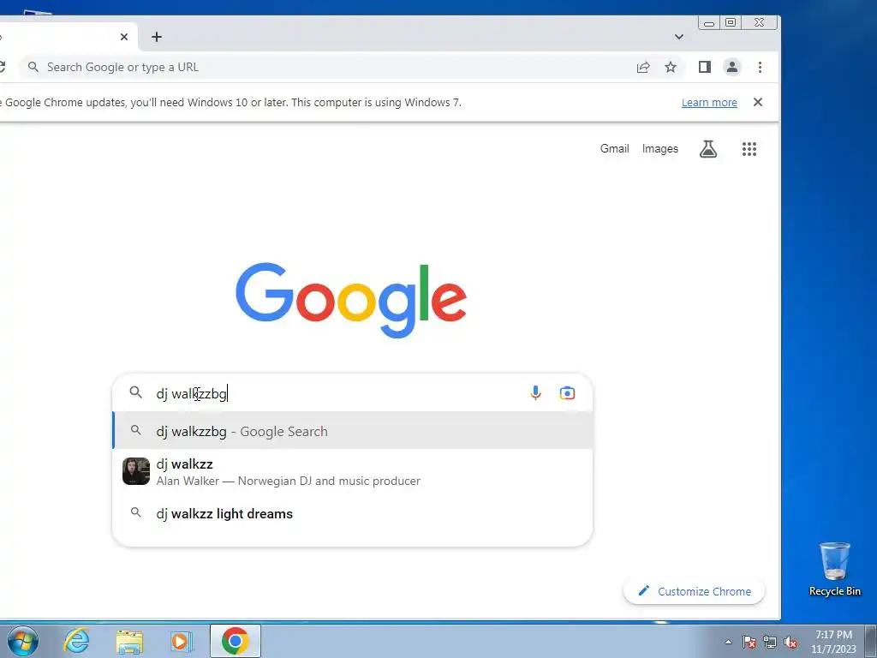Show hidden system tray icons
This screenshot has height=658, width=877.
(728, 642)
